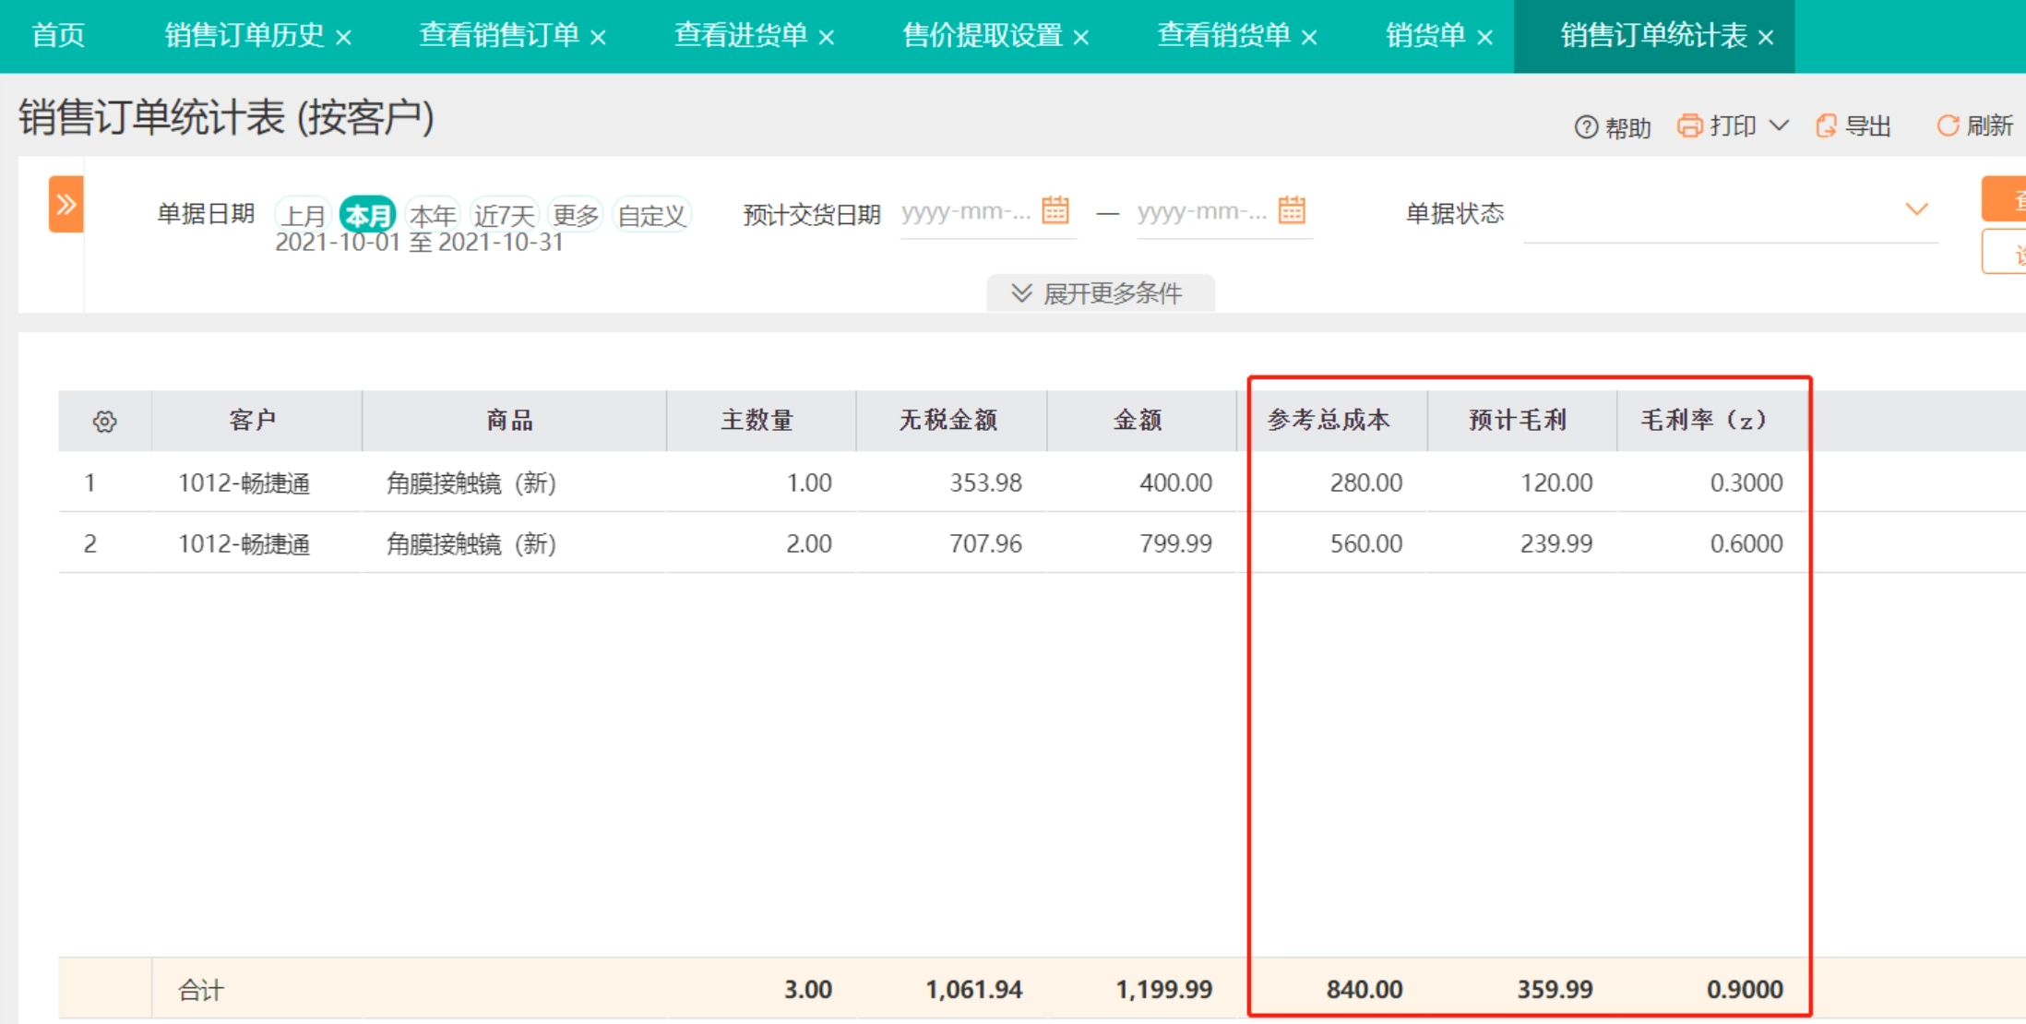Open the start delivery date calendar icon
This screenshot has width=2026, height=1024.
1055,210
